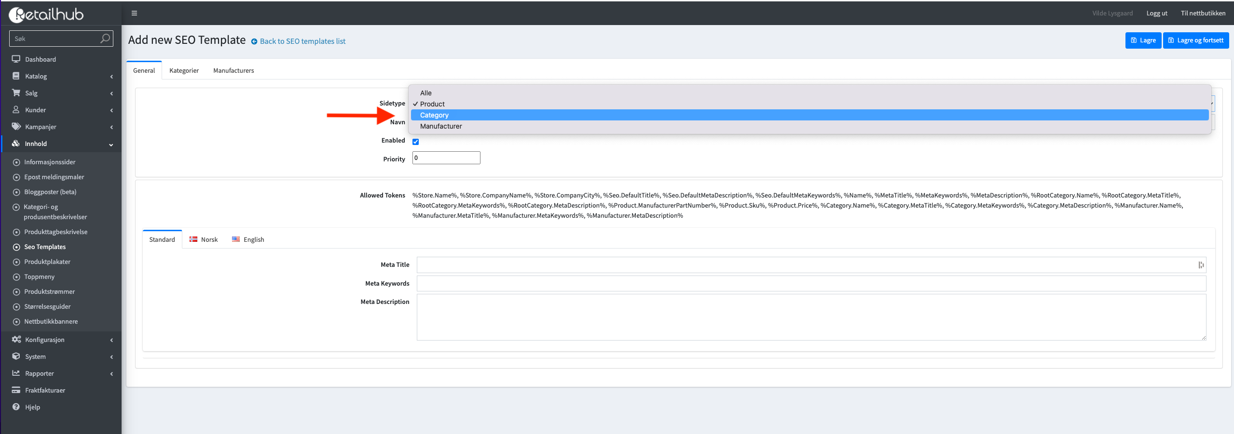The height and width of the screenshot is (434, 1234).
Task: Click the hamburger menu toggle icon
Action: tap(135, 13)
